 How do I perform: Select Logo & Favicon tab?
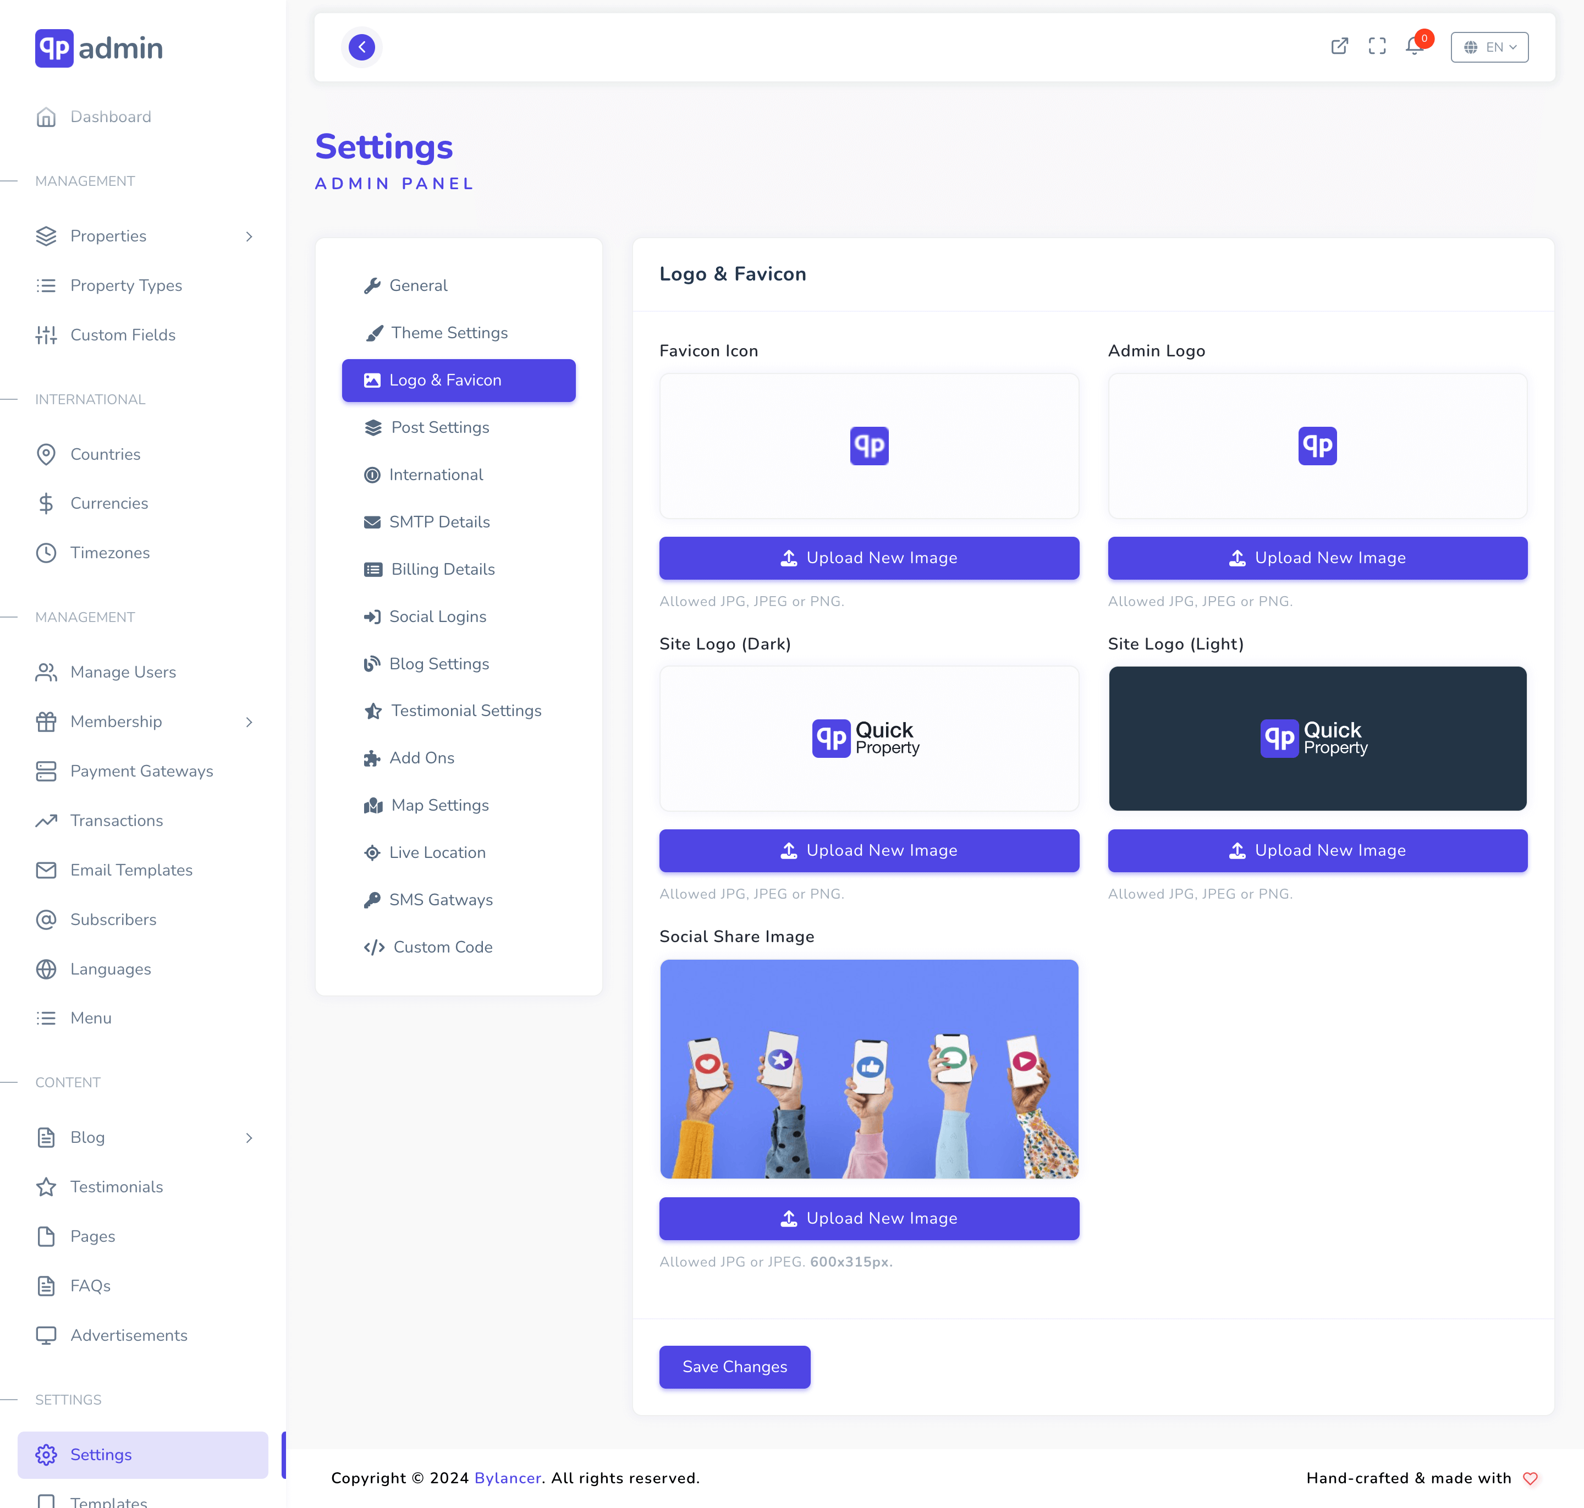[x=458, y=380]
